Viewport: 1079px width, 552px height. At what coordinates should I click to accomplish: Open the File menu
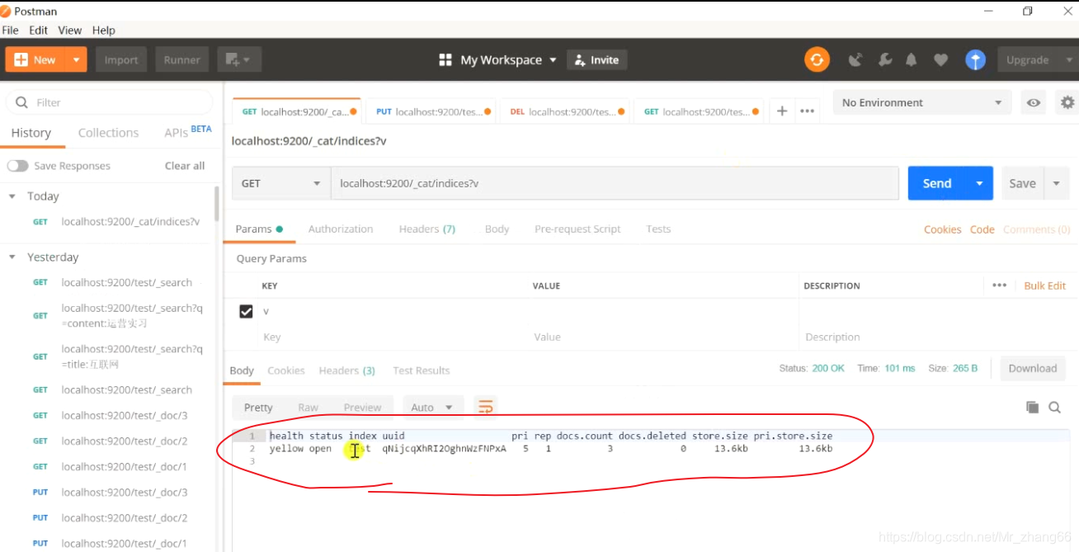point(10,30)
